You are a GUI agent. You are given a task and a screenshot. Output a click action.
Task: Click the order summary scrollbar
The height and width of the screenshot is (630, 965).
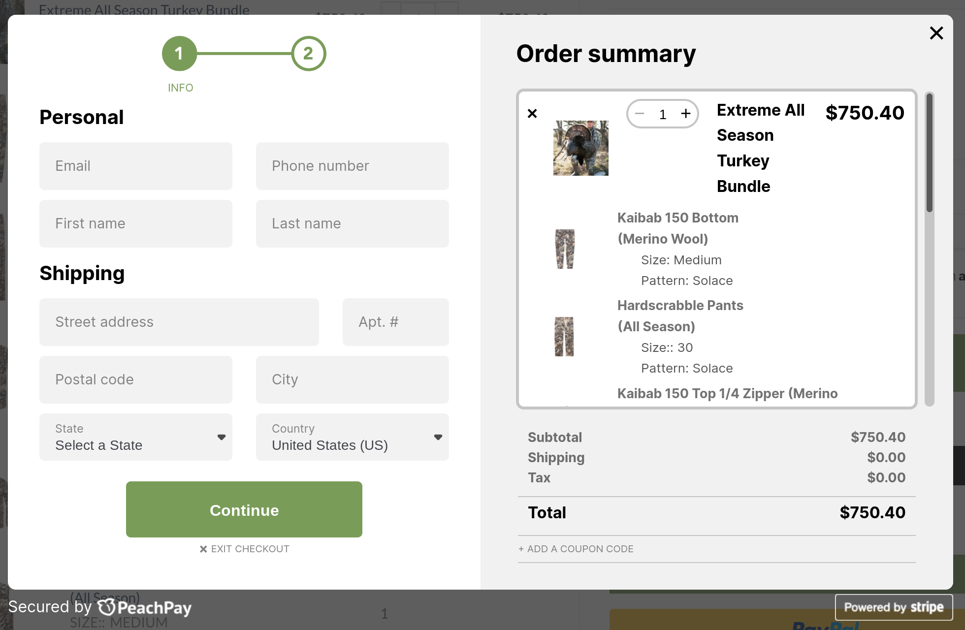(x=929, y=153)
